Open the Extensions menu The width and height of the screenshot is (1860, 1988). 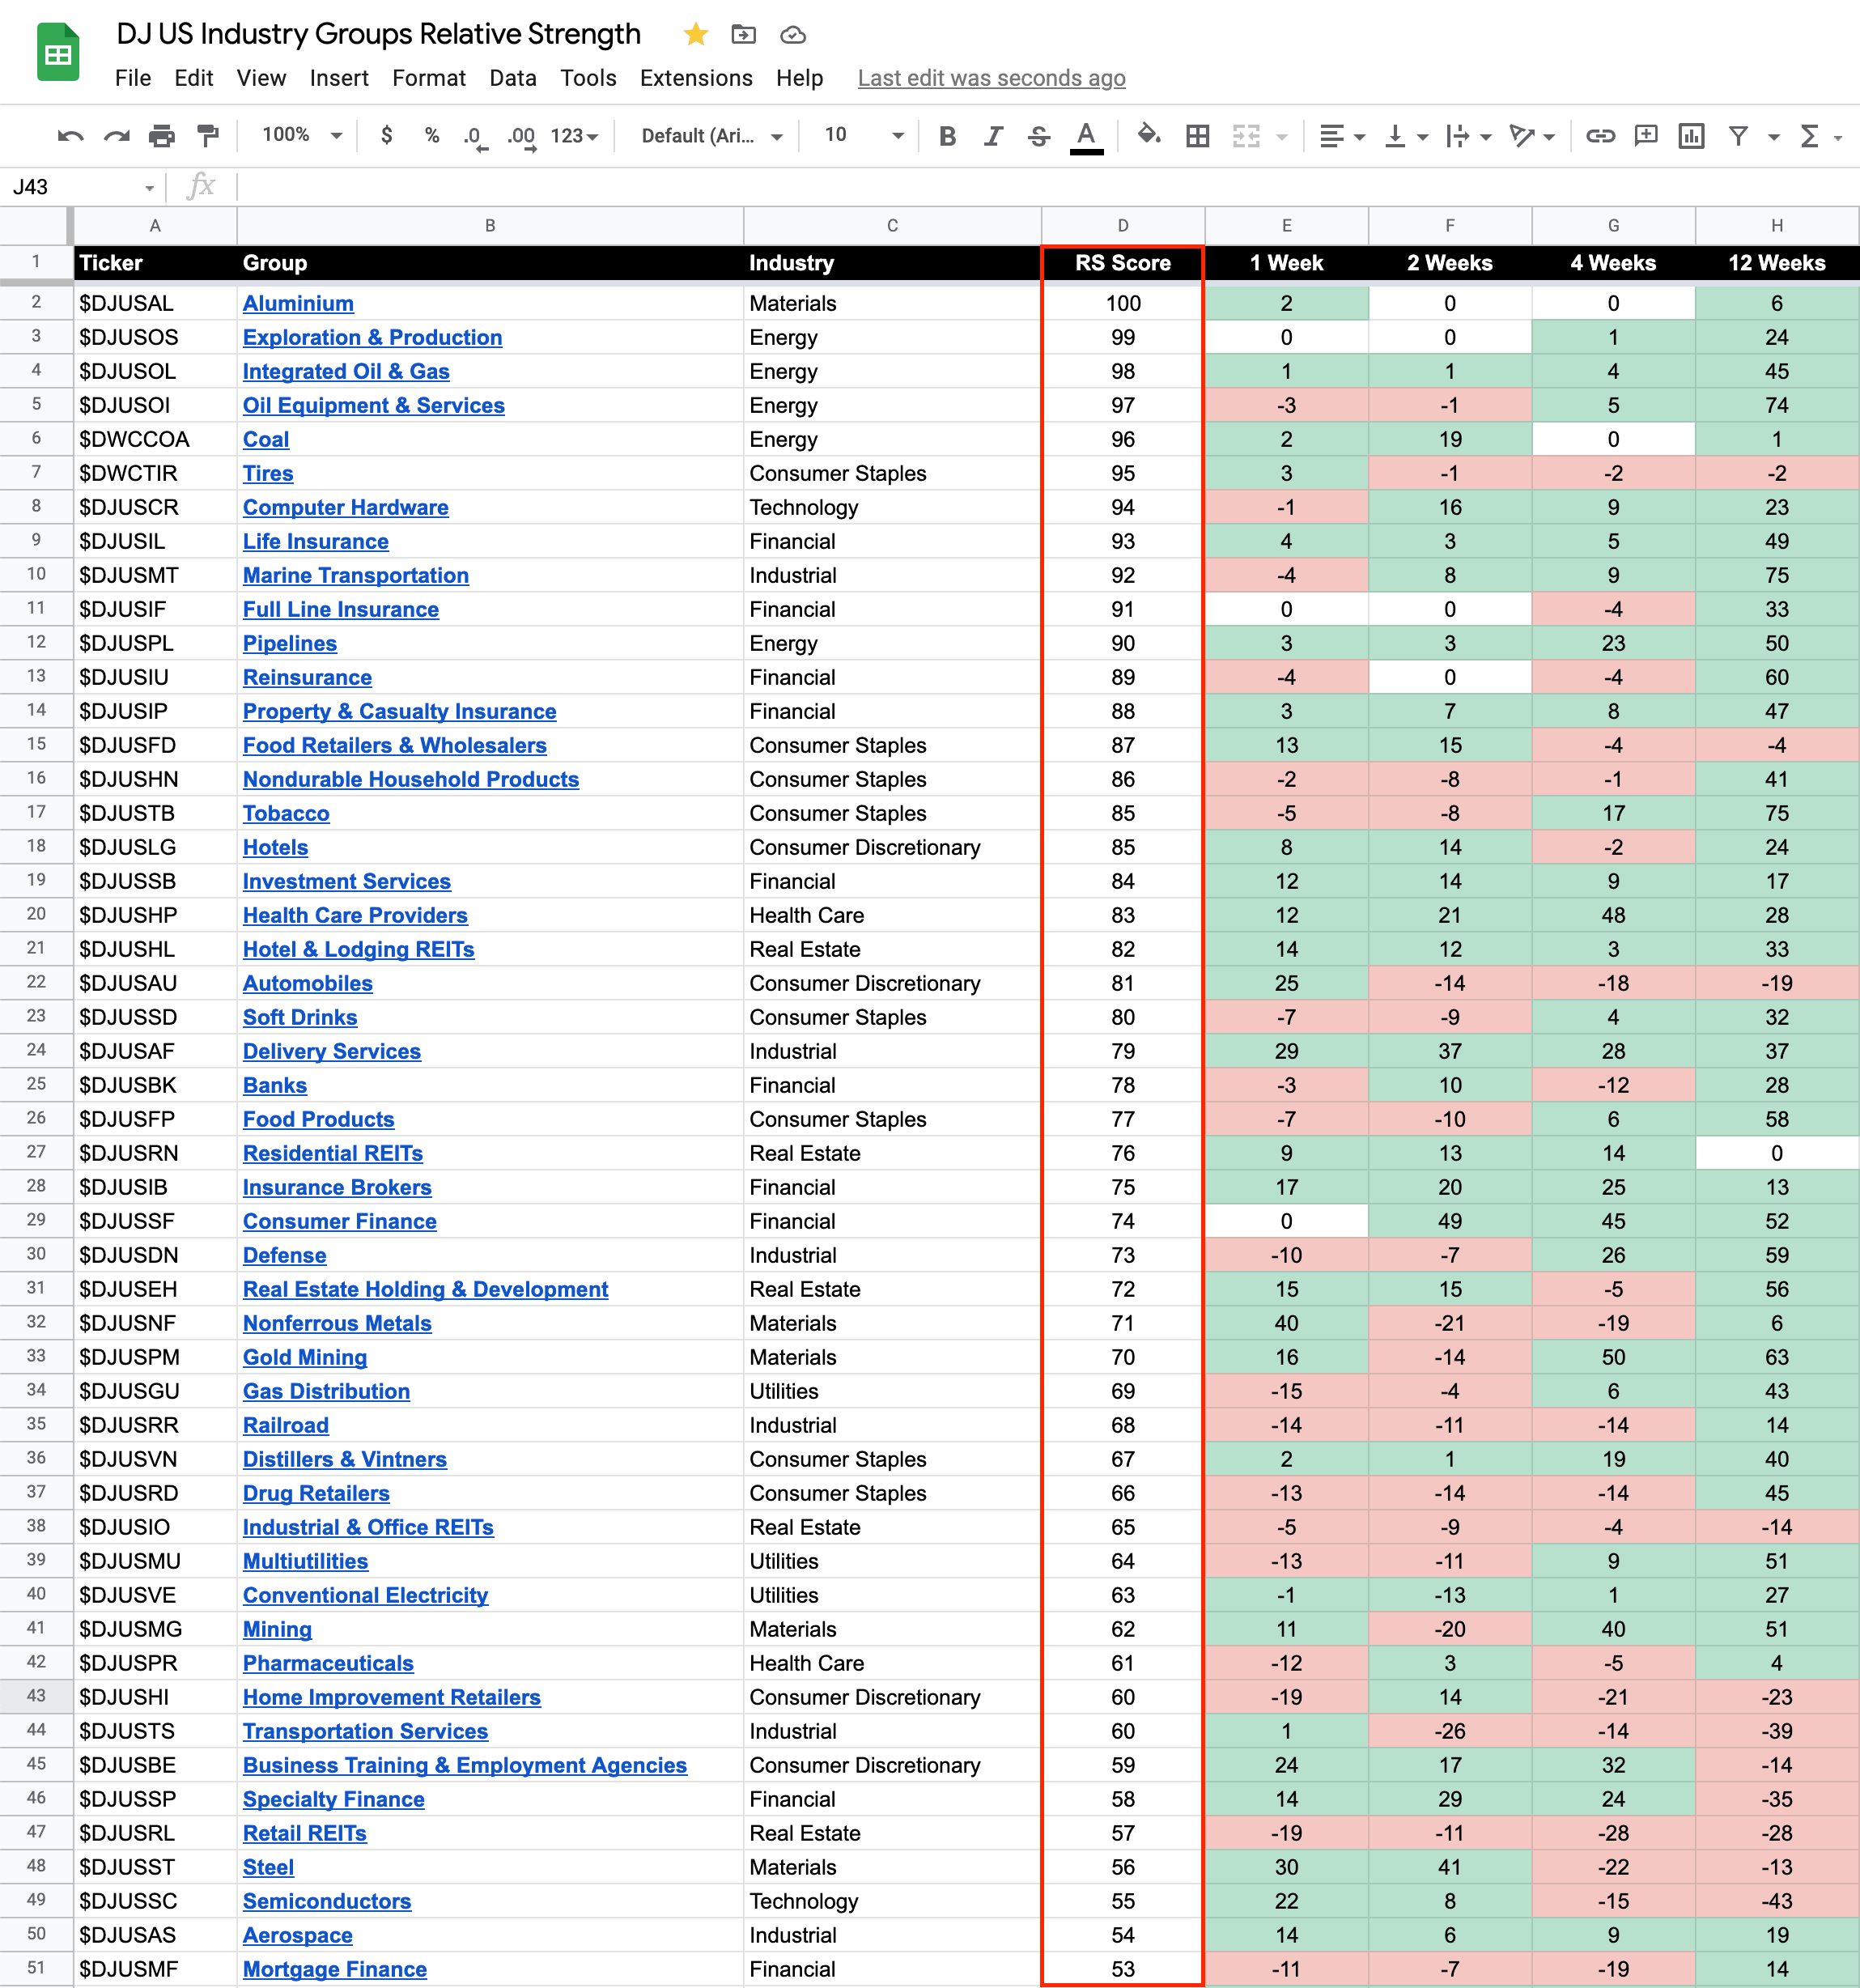coord(696,78)
